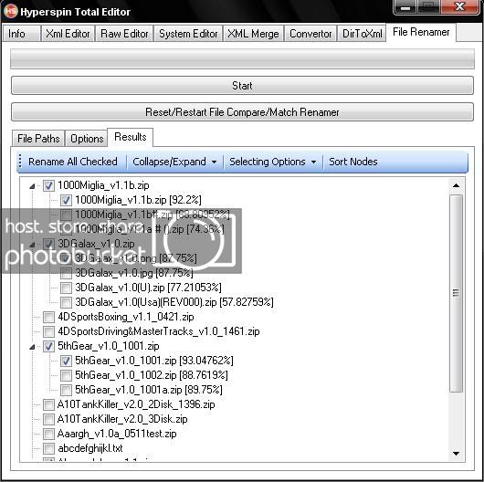The height and width of the screenshot is (482, 484).
Task: Select 3DGalax_v1.0(Usa)(REV000).zip text
Action: coord(174,302)
